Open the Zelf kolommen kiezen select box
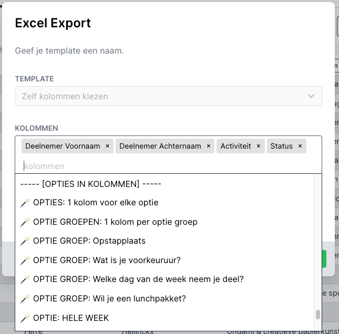This screenshot has height=334, width=339. 168,96
